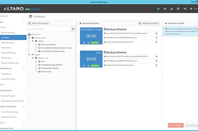198x131 pixels.
Task: Remove Server 2008 R2 from 20:00 schedule
Action: tap(156, 56)
